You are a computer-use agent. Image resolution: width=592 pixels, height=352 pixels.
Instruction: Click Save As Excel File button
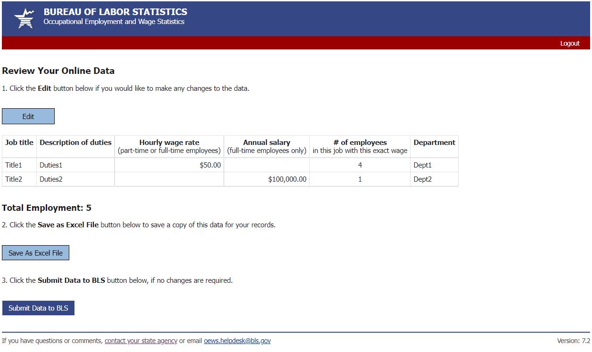pos(36,253)
